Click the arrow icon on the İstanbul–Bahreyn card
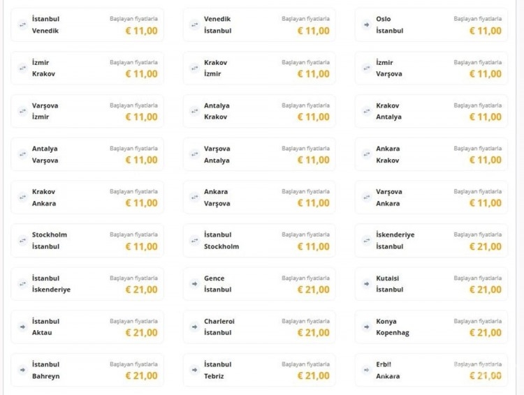Screen dimensions: 524x395 coord(22,370)
